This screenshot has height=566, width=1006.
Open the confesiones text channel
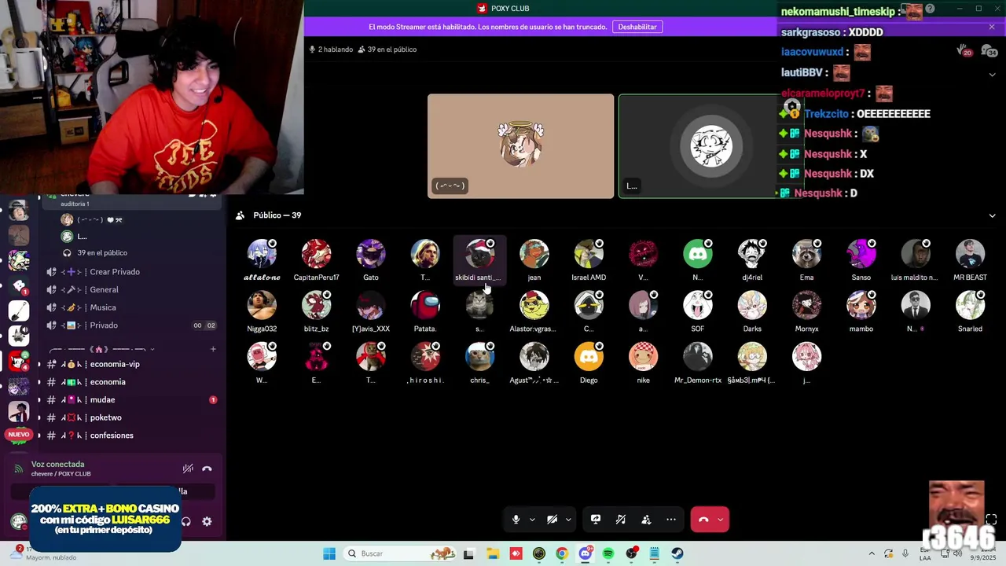(x=131, y=436)
